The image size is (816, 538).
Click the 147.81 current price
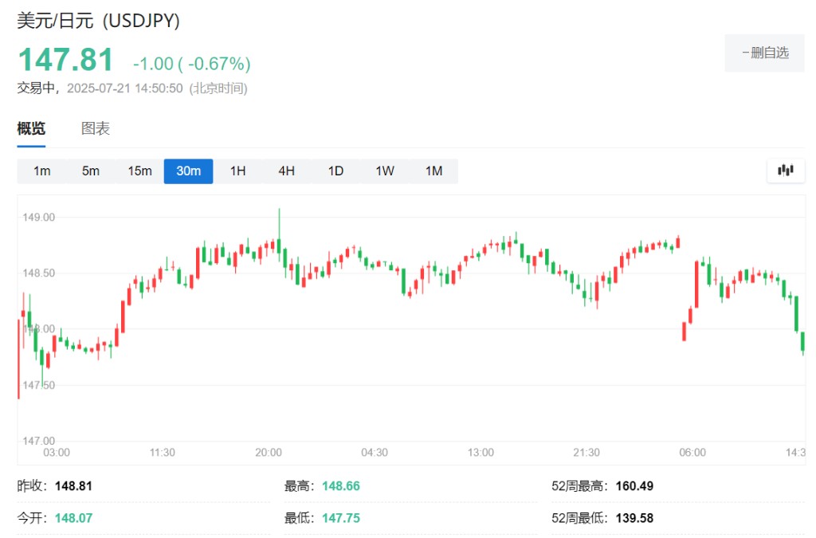pos(66,61)
